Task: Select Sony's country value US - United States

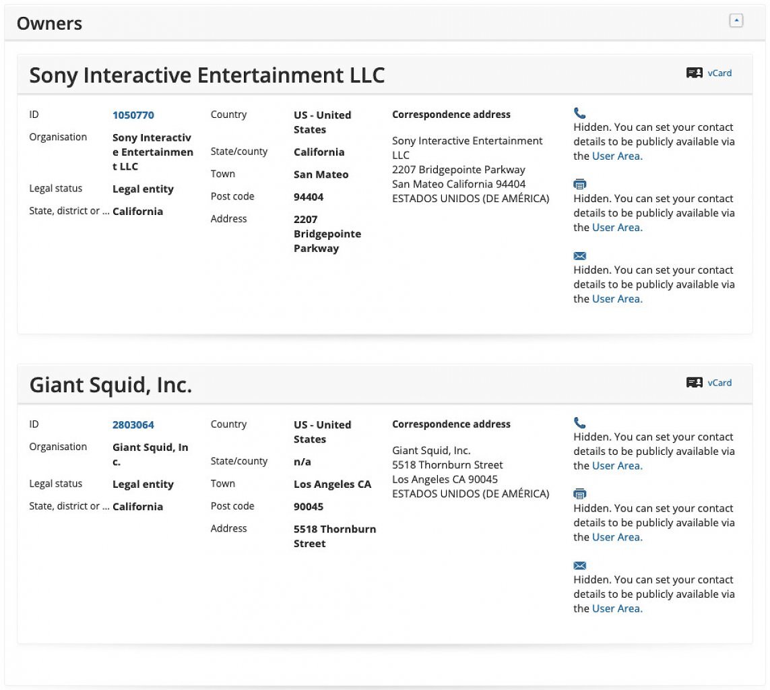Action: (322, 122)
